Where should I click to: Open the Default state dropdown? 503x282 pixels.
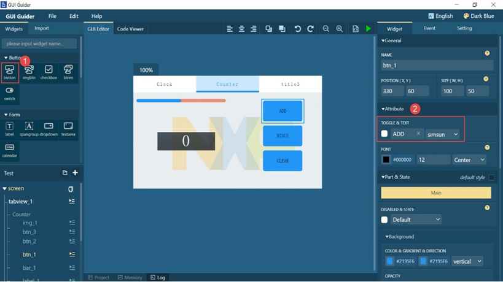point(416,219)
